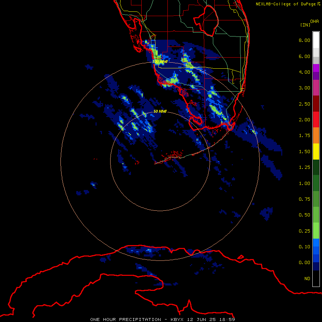Pick the white swatch beside 8.00
322x322 pixels.
click(316, 40)
